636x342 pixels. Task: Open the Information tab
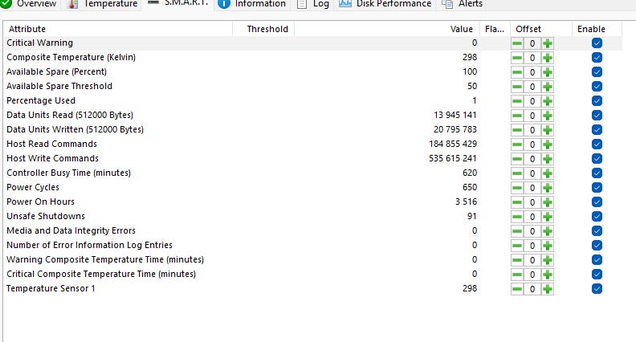pyautogui.click(x=252, y=4)
